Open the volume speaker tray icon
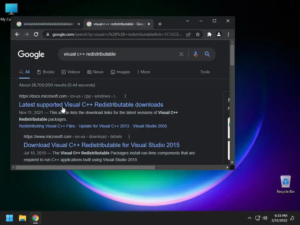 265,218
